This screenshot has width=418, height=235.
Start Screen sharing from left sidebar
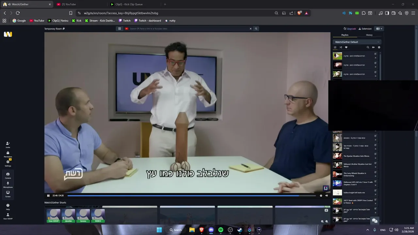pyautogui.click(x=8, y=194)
